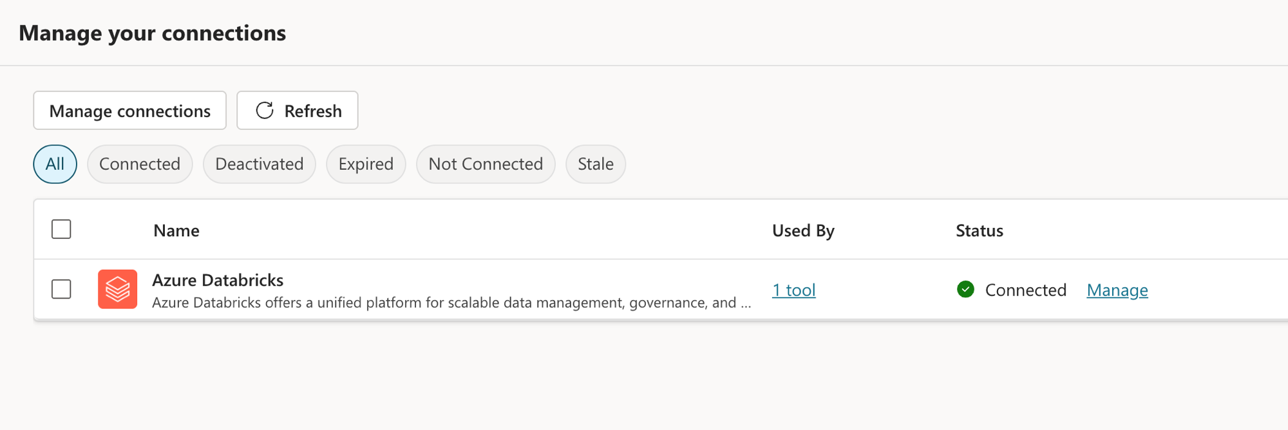Click the Used By column header
Viewport: 1288px width, 430px height.
pos(803,230)
